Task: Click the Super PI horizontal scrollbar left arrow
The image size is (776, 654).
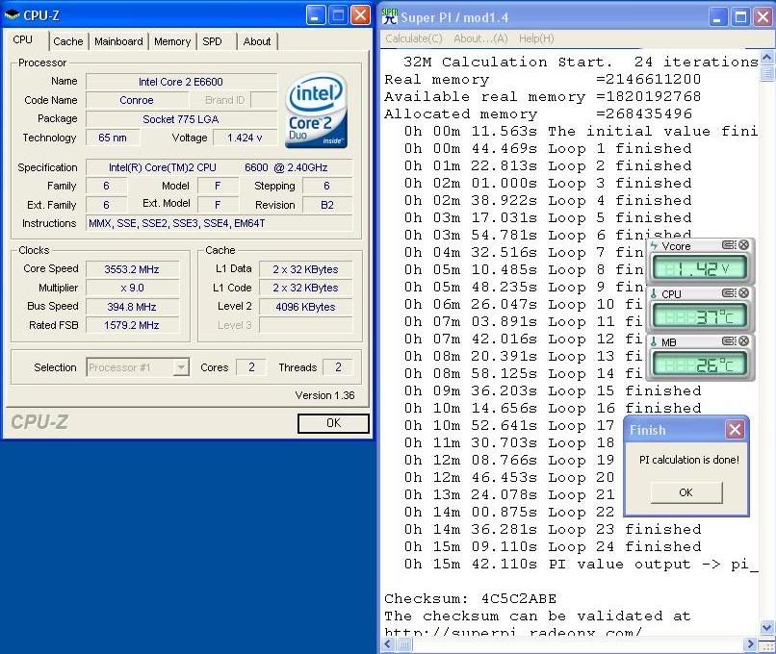Action: [388, 644]
